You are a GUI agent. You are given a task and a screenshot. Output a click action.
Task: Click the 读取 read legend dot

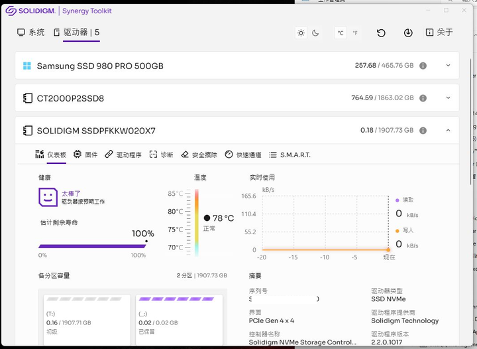[x=397, y=200]
